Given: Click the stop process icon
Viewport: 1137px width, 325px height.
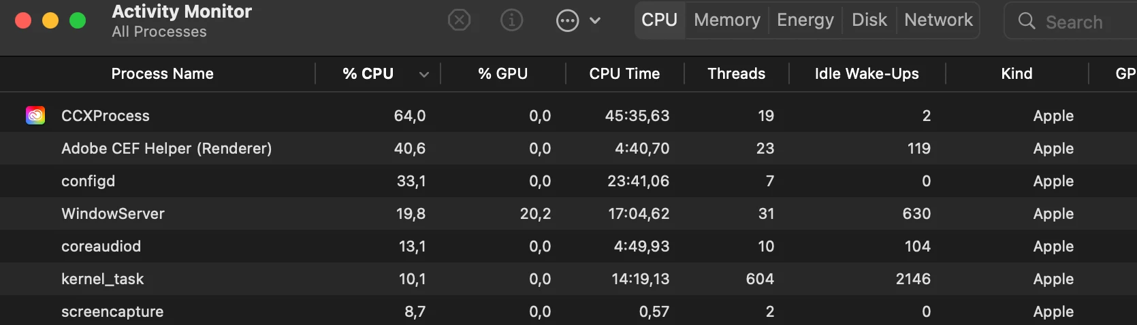Looking at the screenshot, I should click(x=460, y=20).
